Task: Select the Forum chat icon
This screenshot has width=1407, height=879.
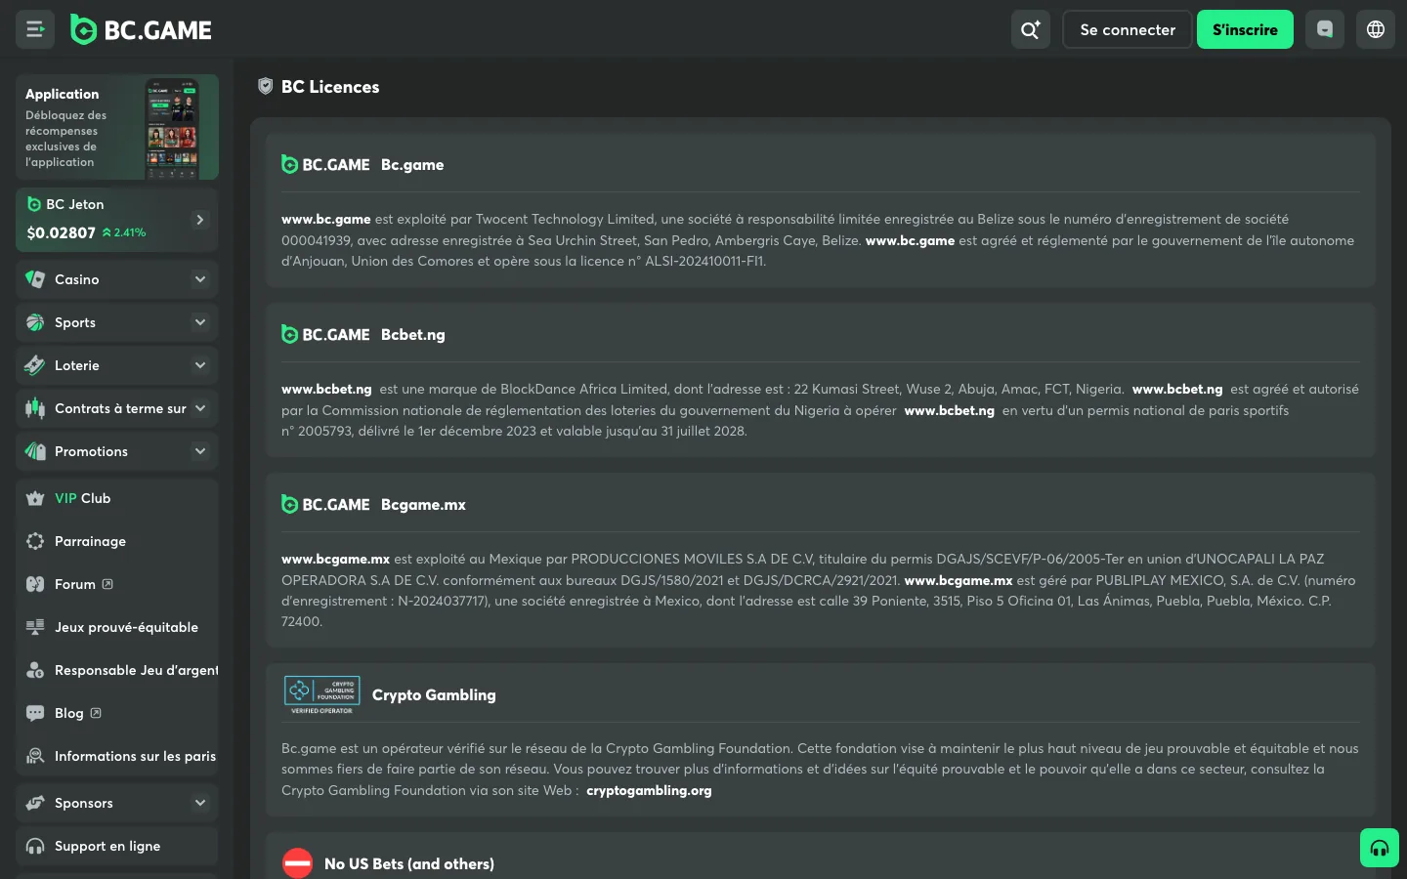Action: click(35, 584)
